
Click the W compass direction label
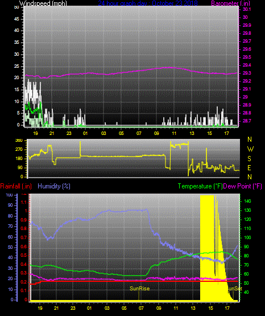[250, 149]
